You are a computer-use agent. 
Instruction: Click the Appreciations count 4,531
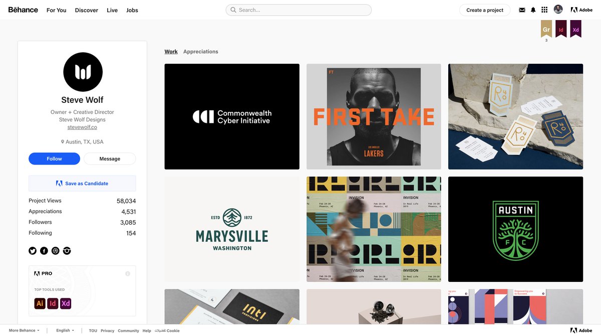click(128, 212)
